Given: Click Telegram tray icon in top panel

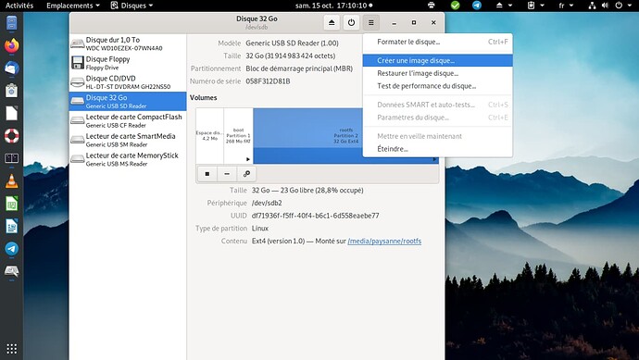Looking at the screenshot, I should [476, 6].
